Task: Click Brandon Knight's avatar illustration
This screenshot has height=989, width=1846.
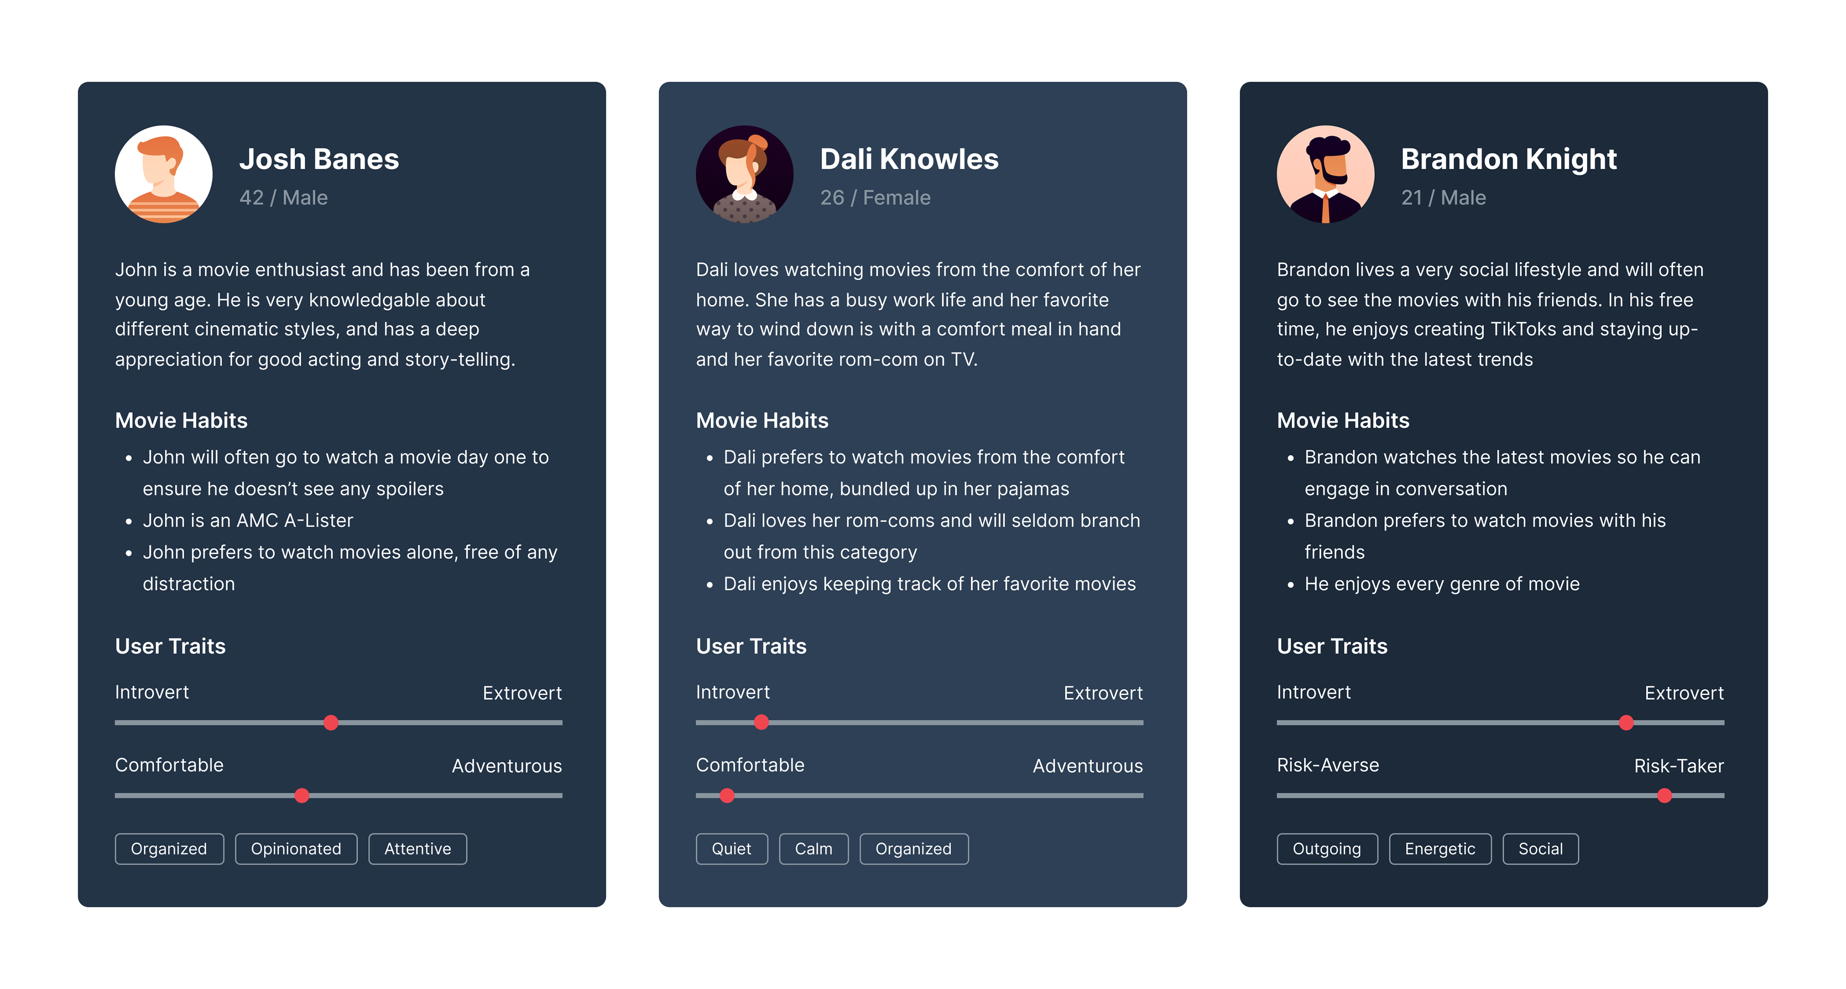Action: pyautogui.click(x=1326, y=174)
